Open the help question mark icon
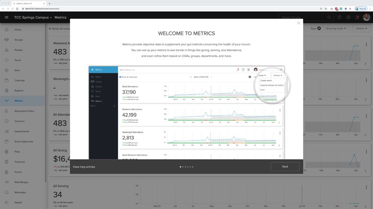 click(x=340, y=17)
